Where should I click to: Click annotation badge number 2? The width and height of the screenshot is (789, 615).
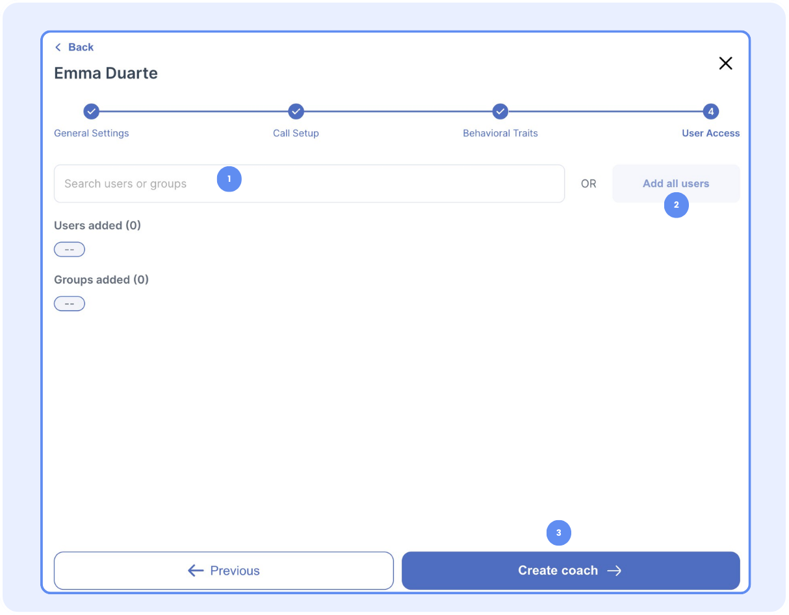676,205
